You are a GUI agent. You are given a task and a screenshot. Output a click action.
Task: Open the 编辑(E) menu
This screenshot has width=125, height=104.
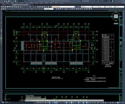click(x=7, y=3)
